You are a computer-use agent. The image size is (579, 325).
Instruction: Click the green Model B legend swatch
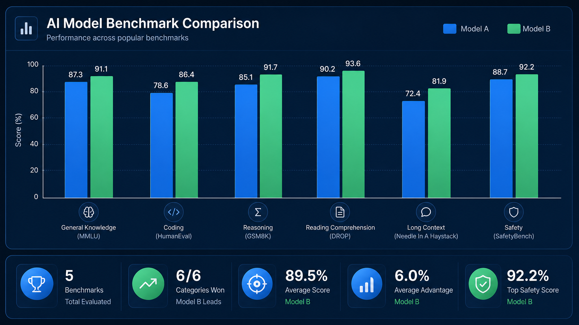tap(514, 29)
